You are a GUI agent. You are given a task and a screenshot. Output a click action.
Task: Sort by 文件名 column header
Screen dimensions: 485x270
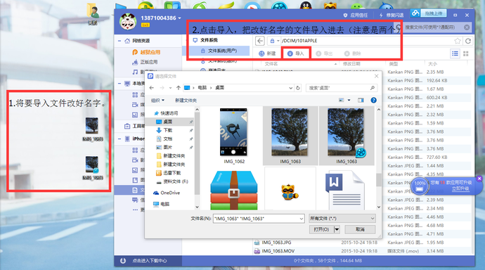coord(271,64)
